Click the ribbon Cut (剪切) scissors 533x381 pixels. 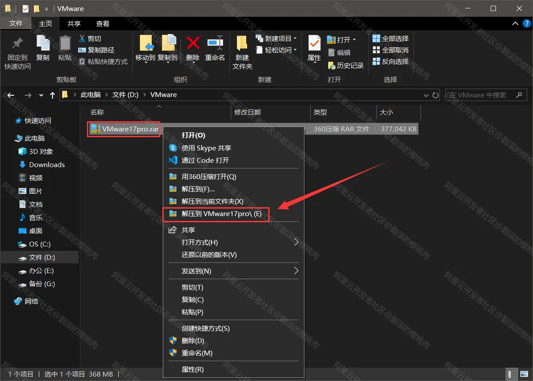click(x=90, y=39)
